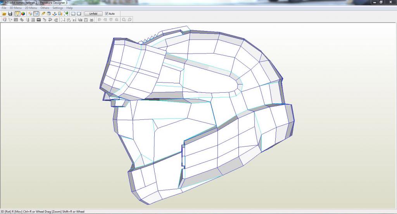This screenshot has height=214, width=397.
Task: Expand the 2D Menu dropdown
Action: pos(31,8)
